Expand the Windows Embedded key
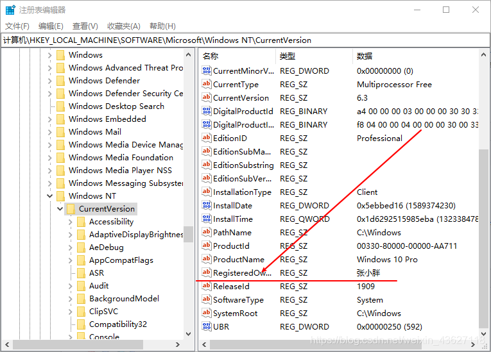 49,119
